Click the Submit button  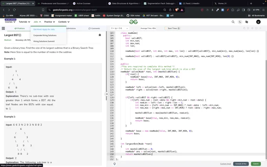(256, 164)
